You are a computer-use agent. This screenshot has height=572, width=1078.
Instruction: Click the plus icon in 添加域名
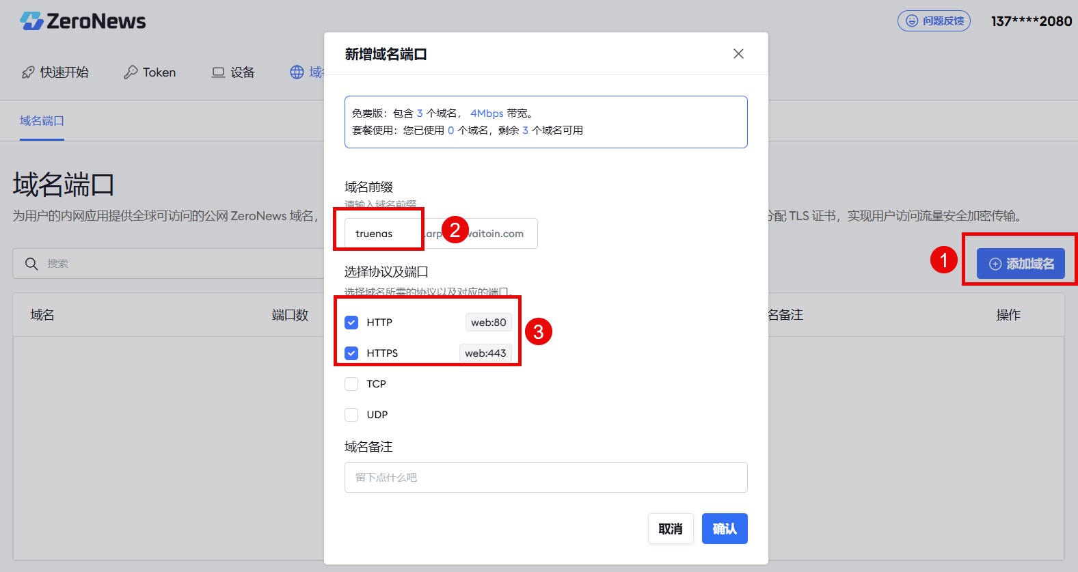coord(995,264)
